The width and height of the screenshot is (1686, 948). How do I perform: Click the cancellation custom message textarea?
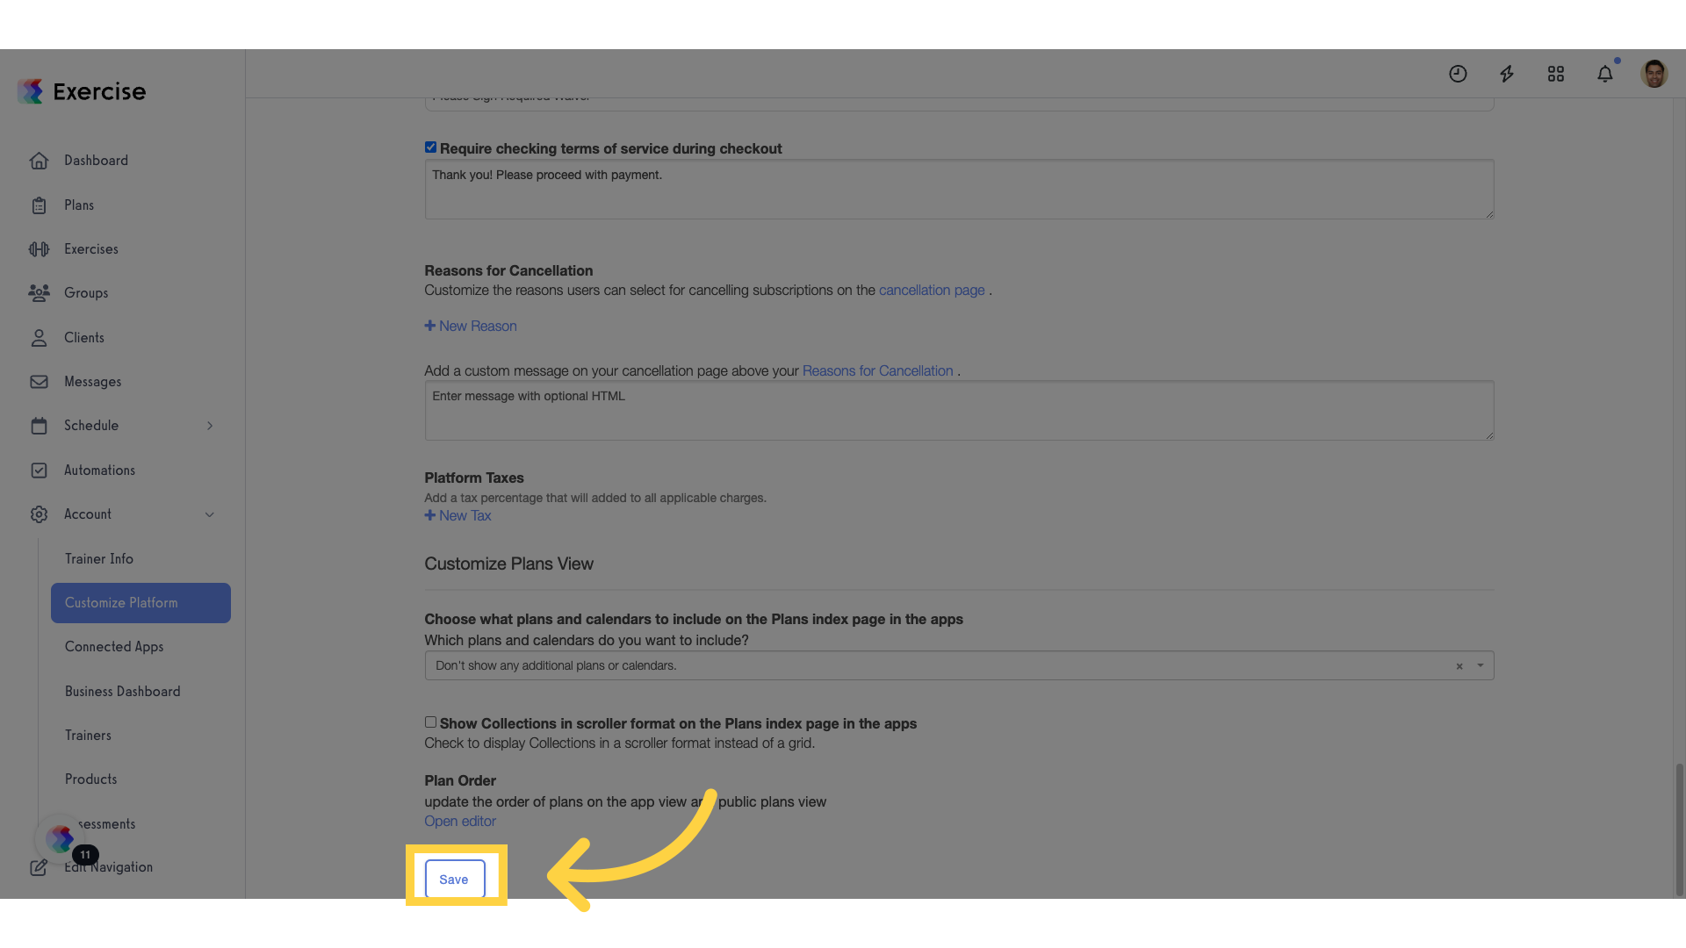[x=959, y=410]
